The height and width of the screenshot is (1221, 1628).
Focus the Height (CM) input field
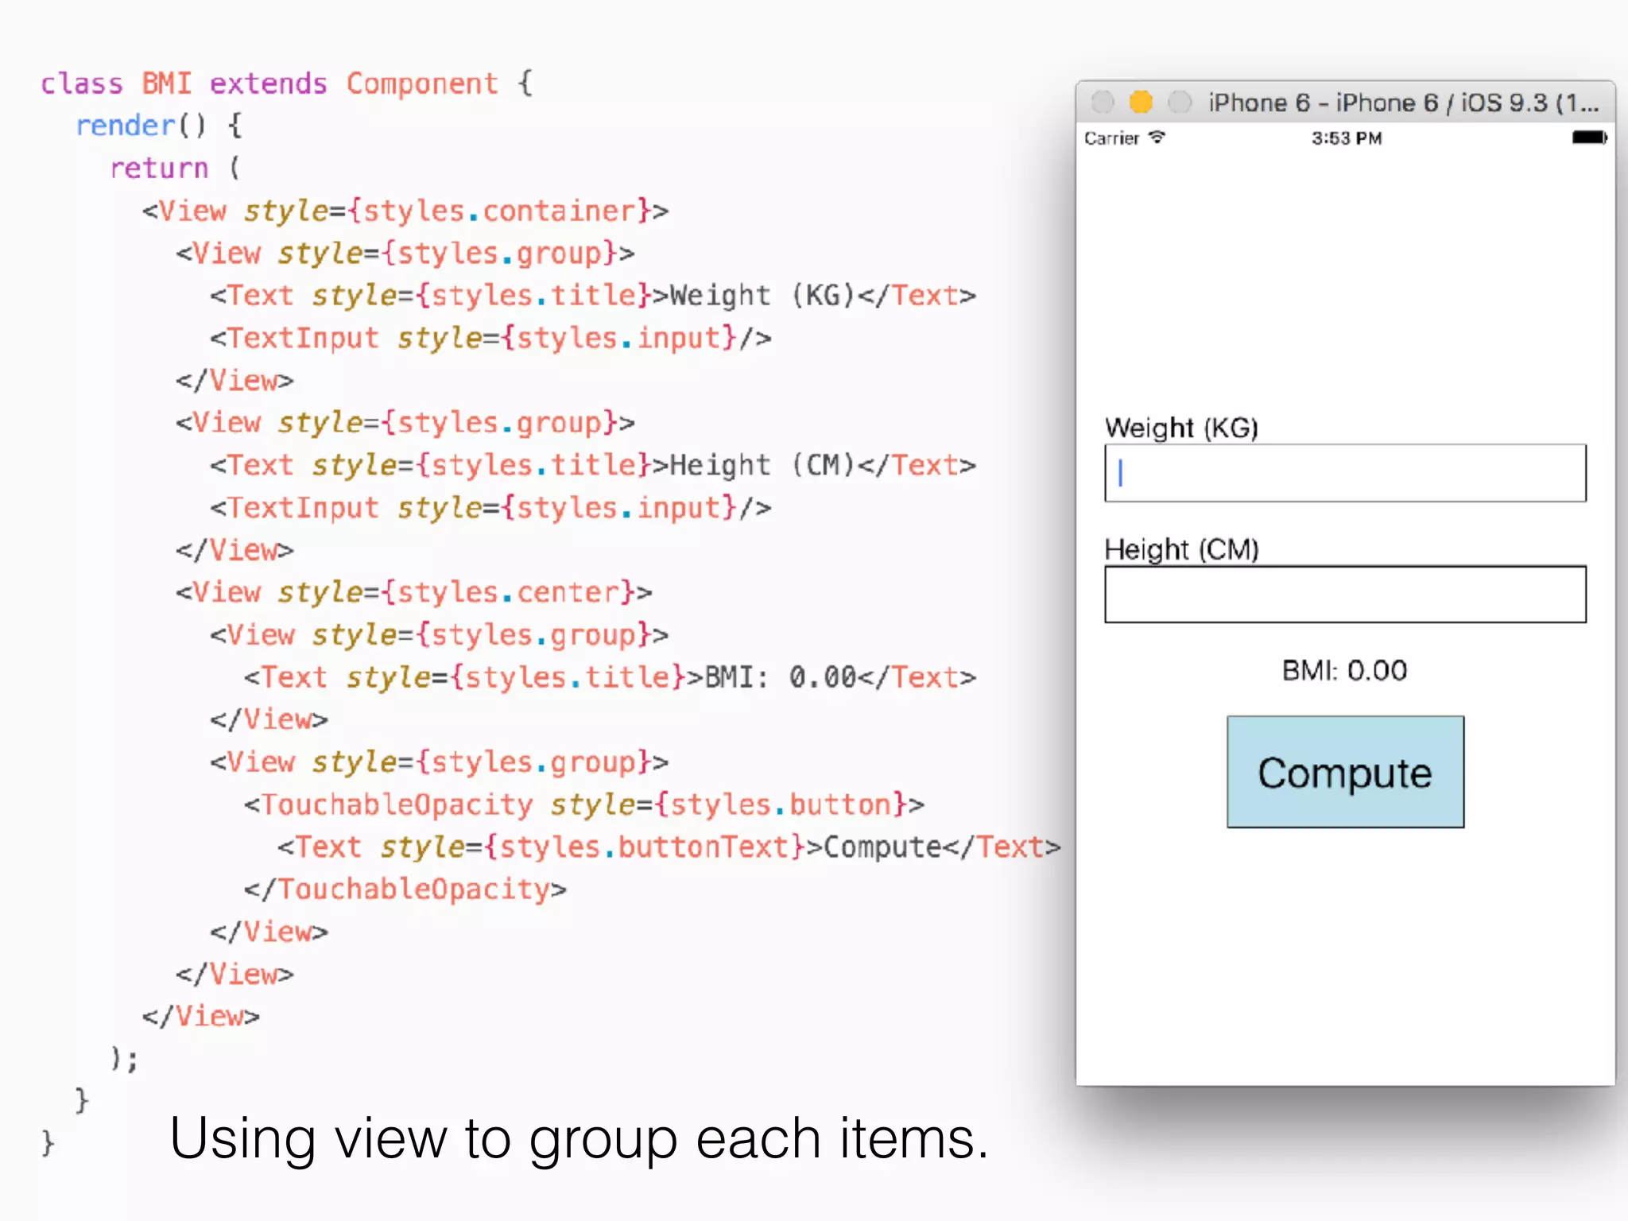pos(1345,594)
